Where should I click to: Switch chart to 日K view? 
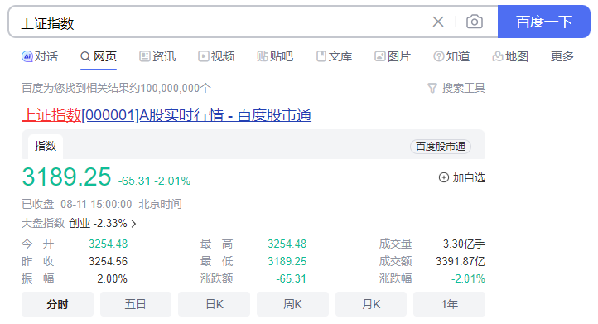point(214,304)
